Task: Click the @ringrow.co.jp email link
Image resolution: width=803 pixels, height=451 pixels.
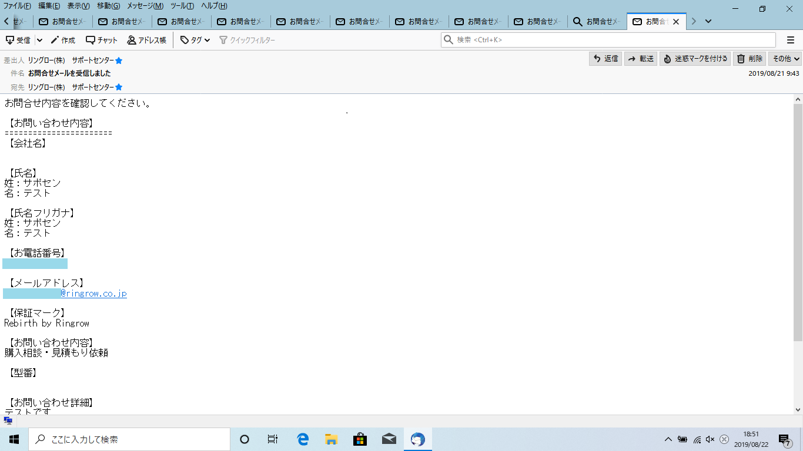Action: [93, 294]
